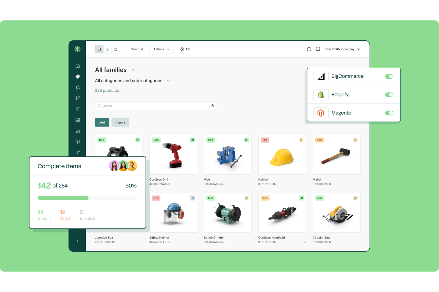Image resolution: width=439 pixels, height=292 pixels.
Task: Open the branch icon in sidebar
Action: coord(78,98)
